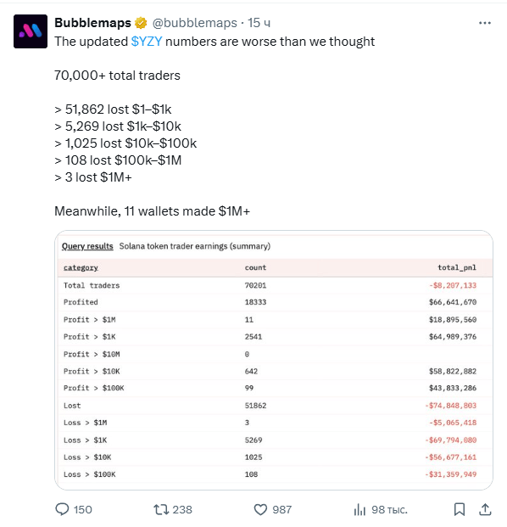Sort by the category column header

pyautogui.click(x=81, y=267)
